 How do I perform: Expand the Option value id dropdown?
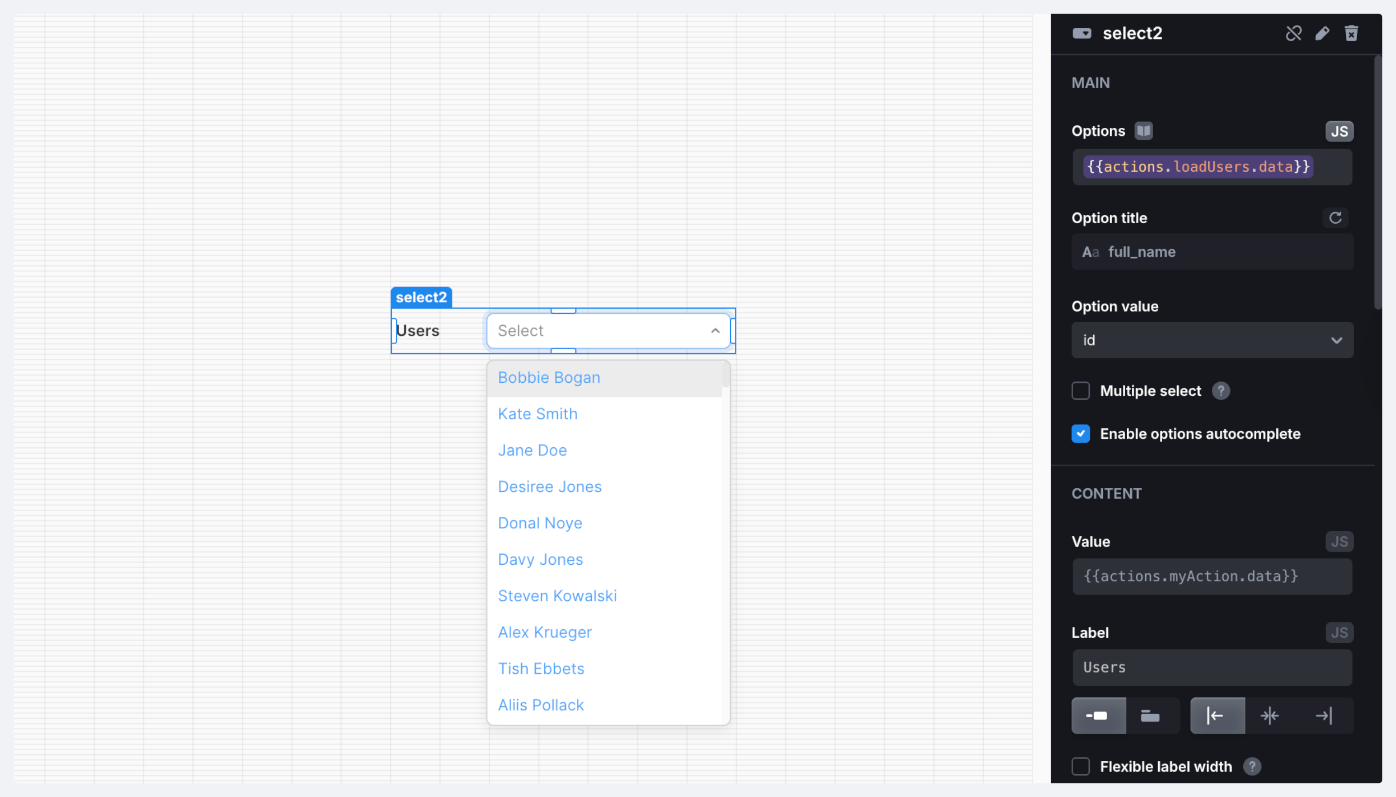pos(1212,341)
